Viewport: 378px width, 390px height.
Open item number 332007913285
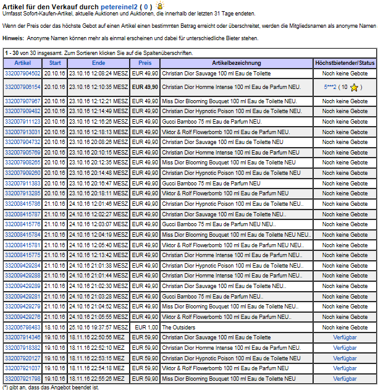(x=23, y=193)
